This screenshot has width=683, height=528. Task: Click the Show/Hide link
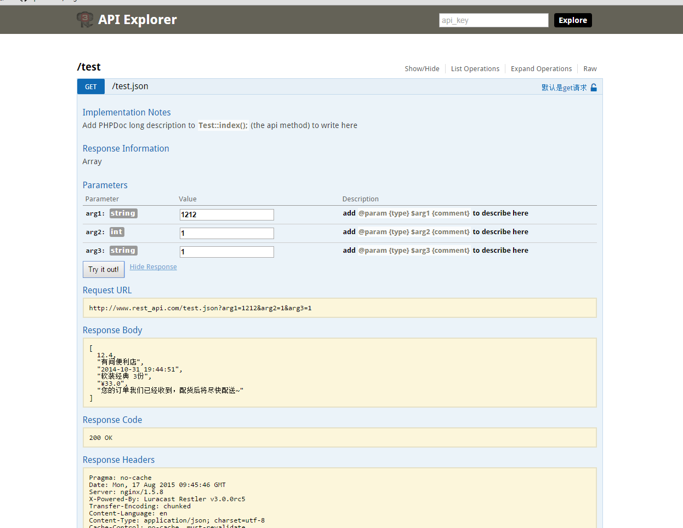(x=422, y=69)
